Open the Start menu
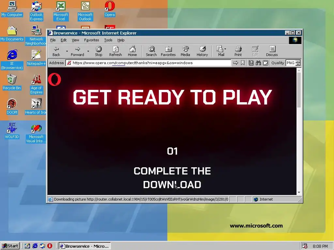 pyautogui.click(x=10, y=246)
